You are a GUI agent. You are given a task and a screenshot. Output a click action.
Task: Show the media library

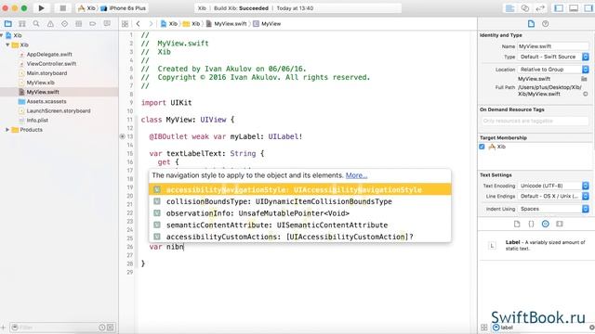pos(560,225)
